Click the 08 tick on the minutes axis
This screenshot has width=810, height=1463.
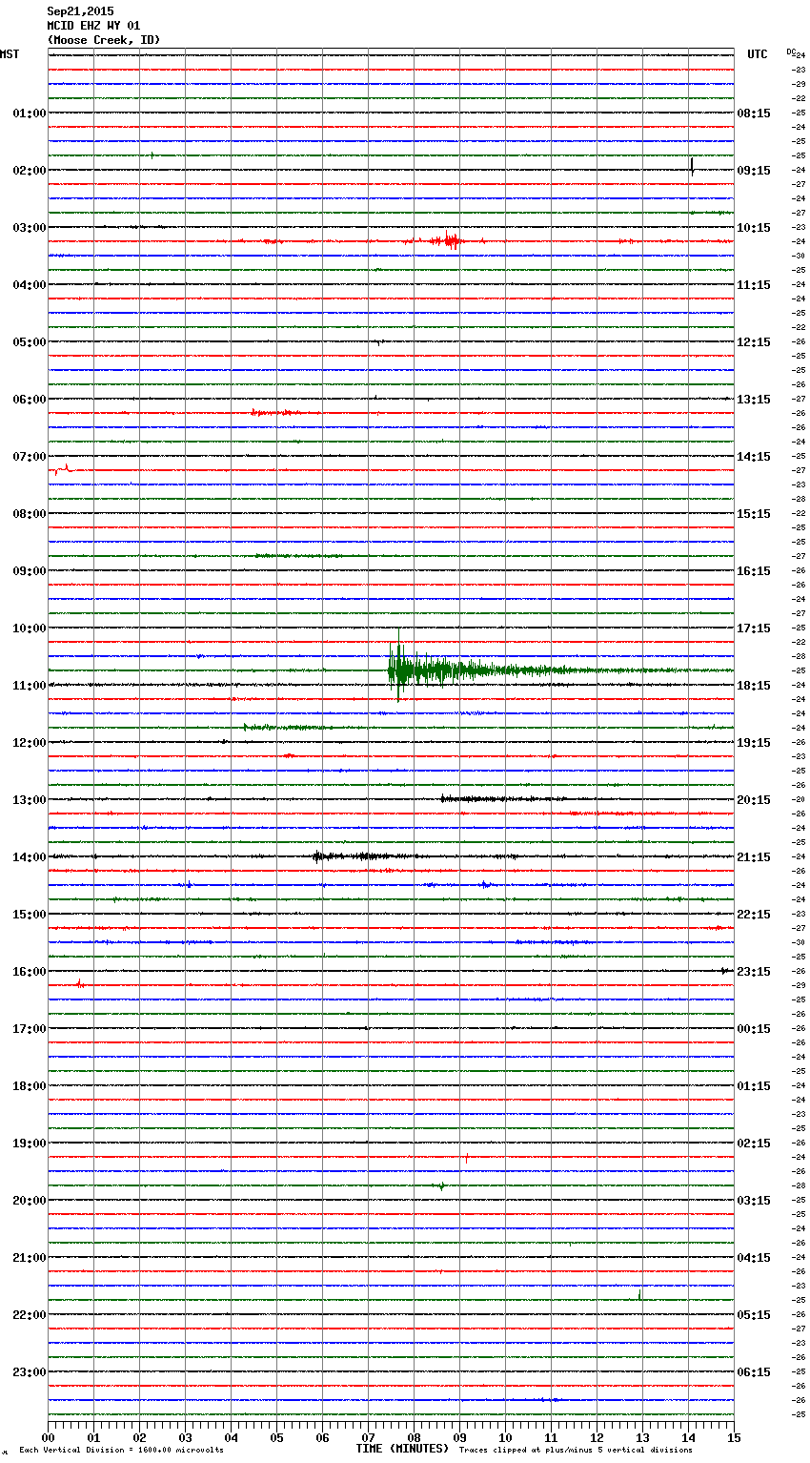click(x=414, y=1437)
